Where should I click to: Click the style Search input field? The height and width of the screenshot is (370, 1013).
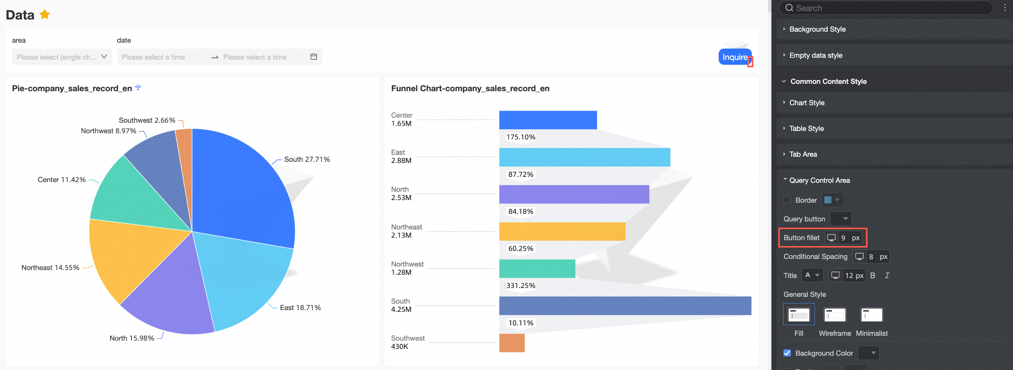pos(889,8)
